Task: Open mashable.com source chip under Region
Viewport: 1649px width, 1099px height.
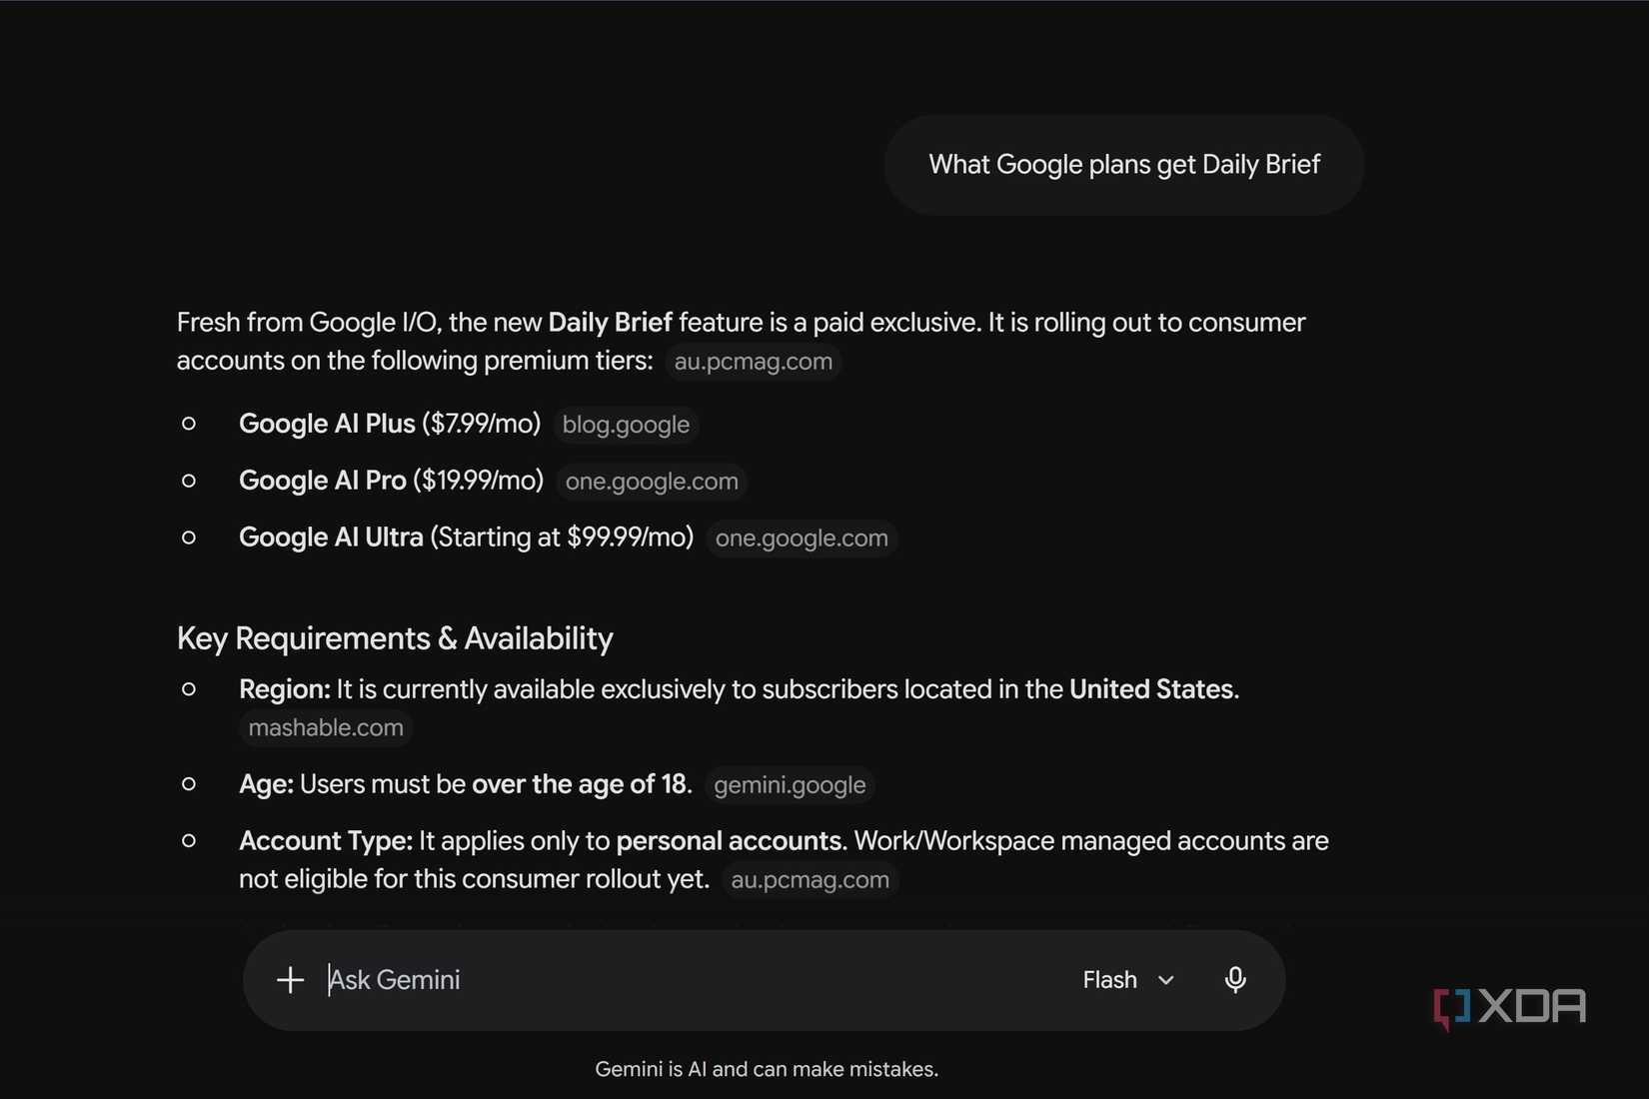Action: (x=326, y=728)
